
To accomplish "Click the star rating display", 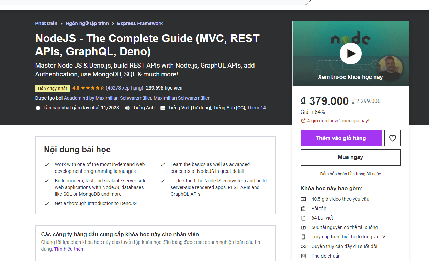I will [x=92, y=88].
